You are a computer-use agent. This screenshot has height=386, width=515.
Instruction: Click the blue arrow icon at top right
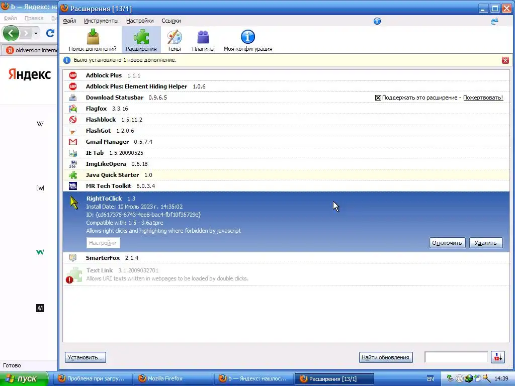[494, 21]
